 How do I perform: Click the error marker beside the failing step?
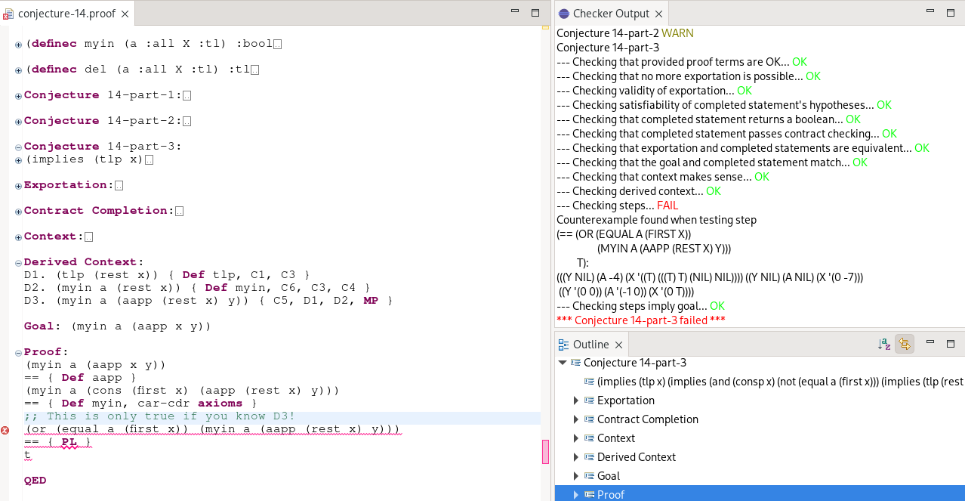point(5,430)
